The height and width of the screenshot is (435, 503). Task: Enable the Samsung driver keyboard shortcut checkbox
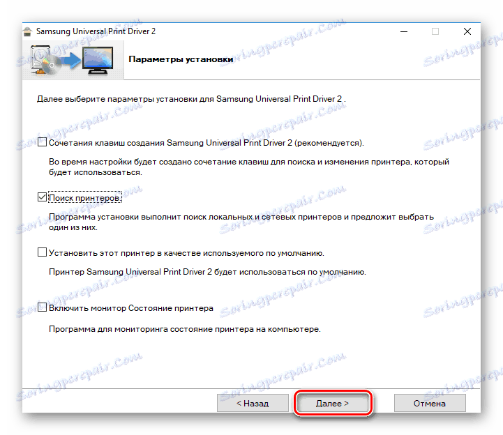click(x=42, y=142)
